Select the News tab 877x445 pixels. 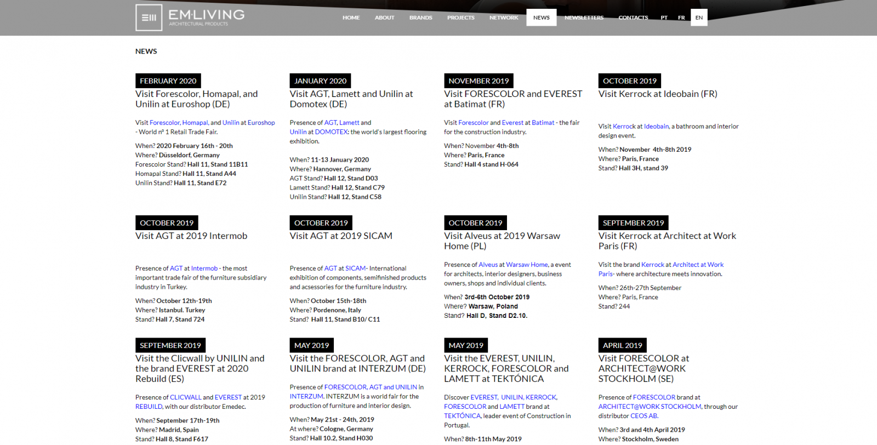[541, 18]
